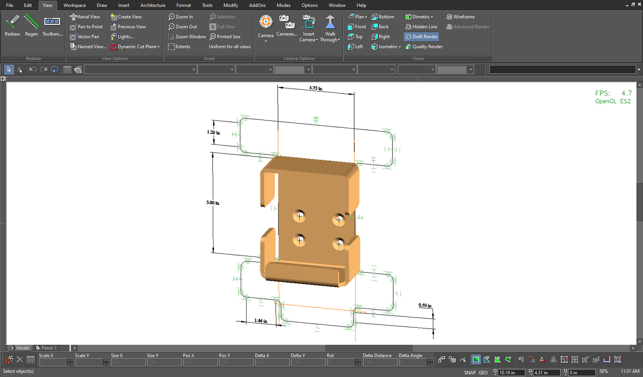Switch to the Architecture ribbon tab

pyautogui.click(x=153, y=5)
